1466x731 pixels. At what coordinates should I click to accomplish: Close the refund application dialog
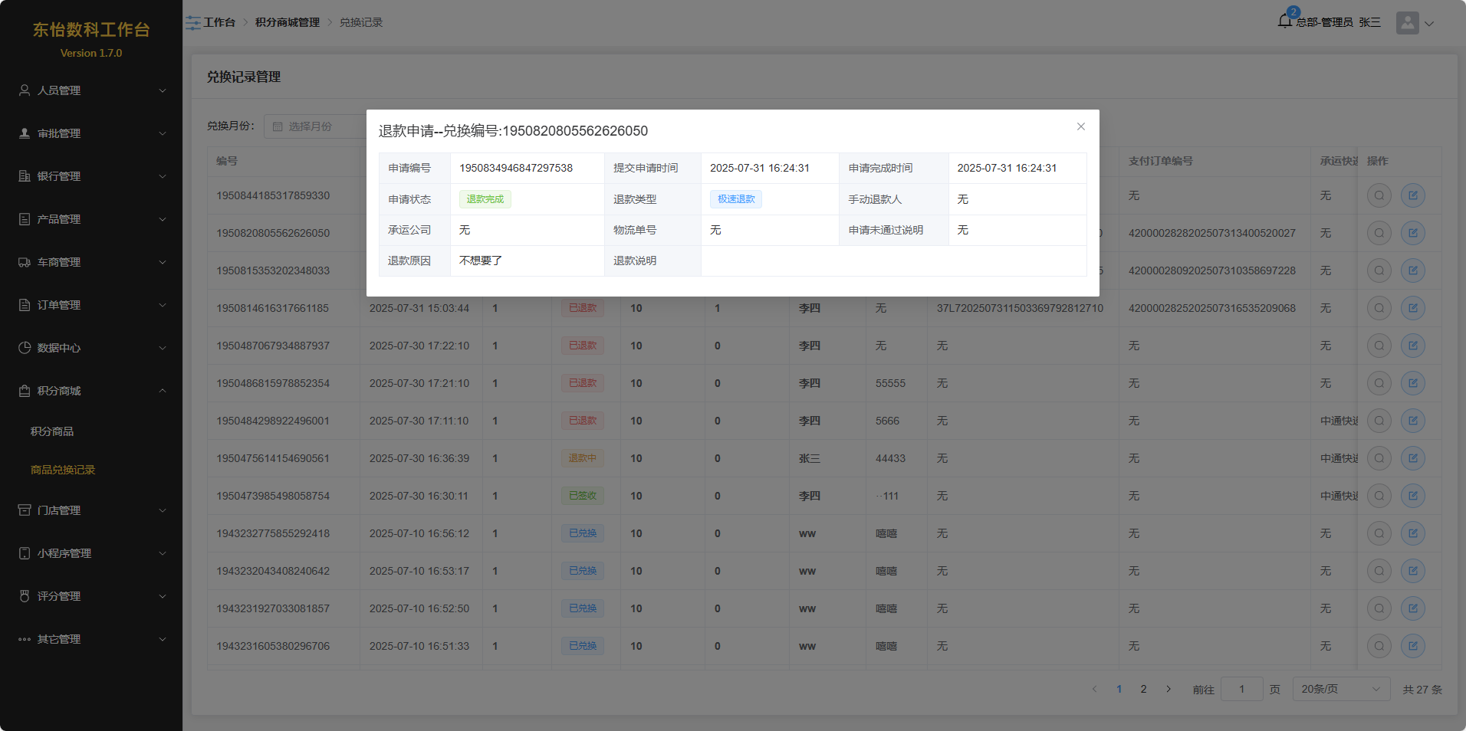pos(1080,126)
